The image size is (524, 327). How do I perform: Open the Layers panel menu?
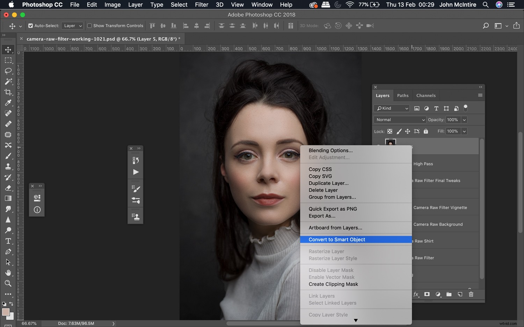[480, 95]
